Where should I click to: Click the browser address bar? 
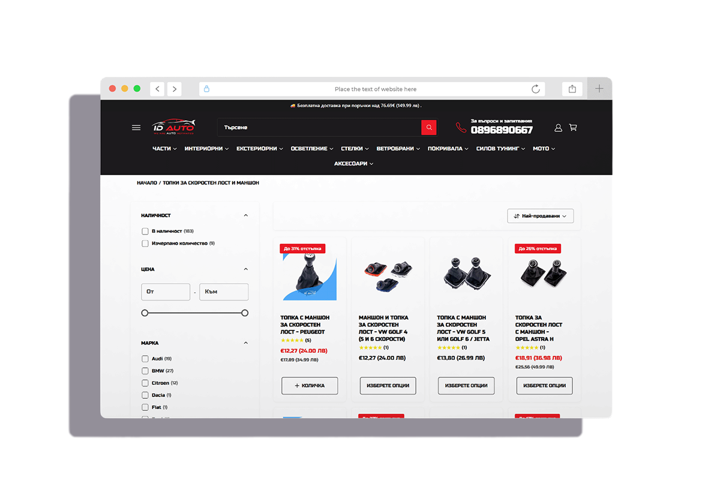(372, 89)
